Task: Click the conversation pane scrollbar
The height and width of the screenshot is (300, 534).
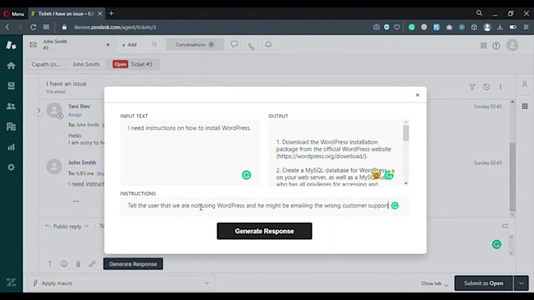Action: pyautogui.click(x=512, y=177)
